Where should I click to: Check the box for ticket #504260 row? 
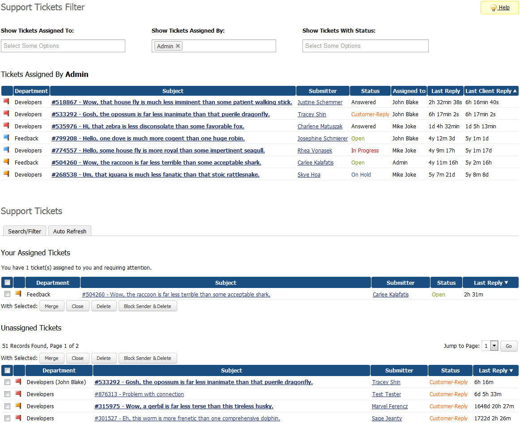7,294
